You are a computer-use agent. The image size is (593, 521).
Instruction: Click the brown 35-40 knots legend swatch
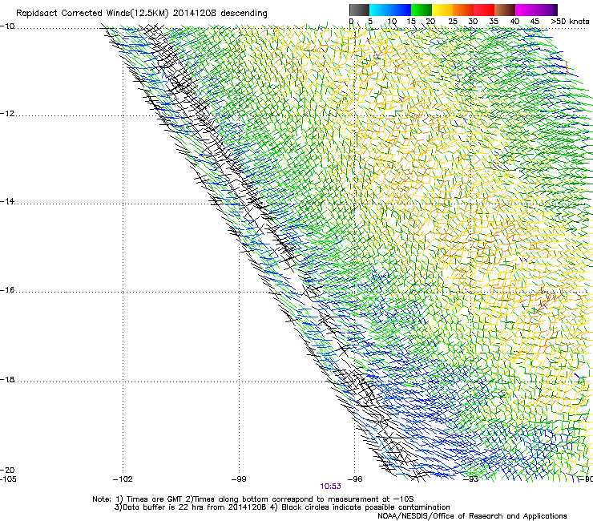coord(505,10)
